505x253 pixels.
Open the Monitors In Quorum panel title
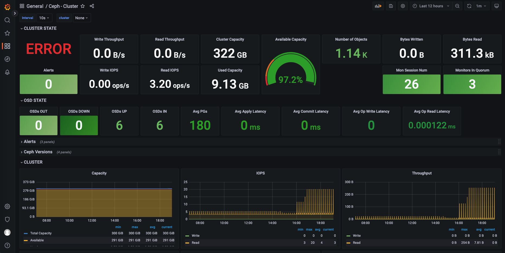pyautogui.click(x=472, y=70)
